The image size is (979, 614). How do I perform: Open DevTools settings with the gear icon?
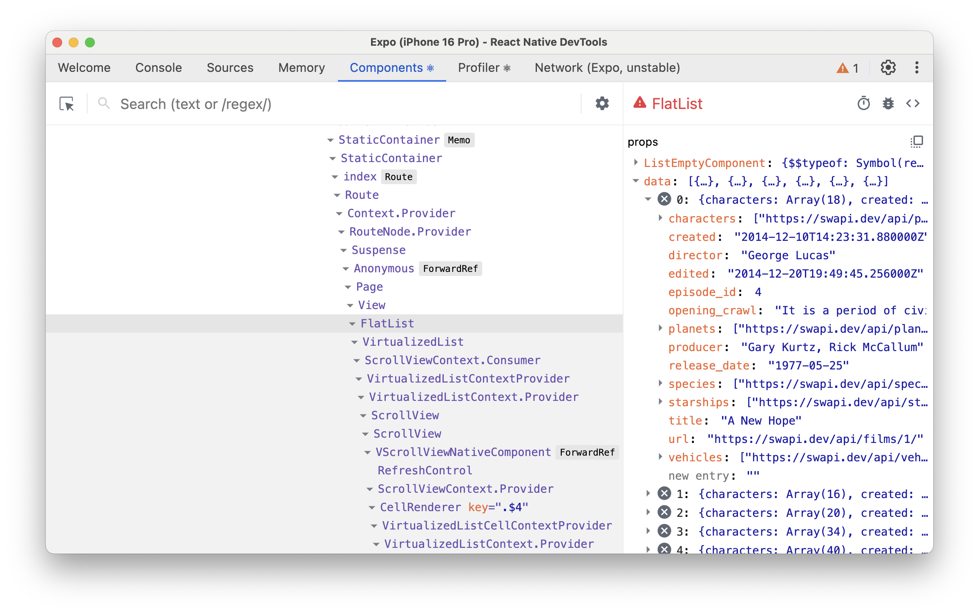[x=889, y=67]
